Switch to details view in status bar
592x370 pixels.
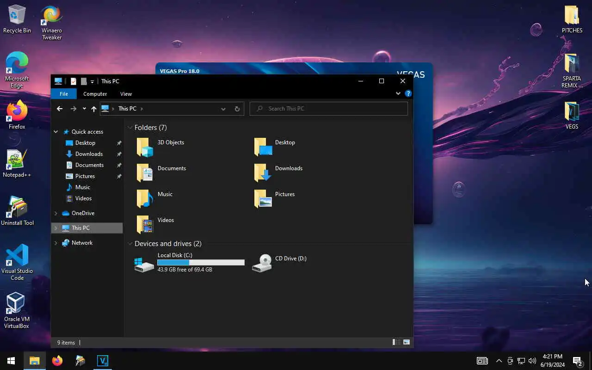click(396, 342)
